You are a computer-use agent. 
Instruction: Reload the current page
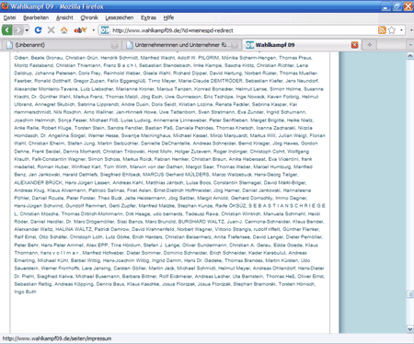click(x=38, y=30)
